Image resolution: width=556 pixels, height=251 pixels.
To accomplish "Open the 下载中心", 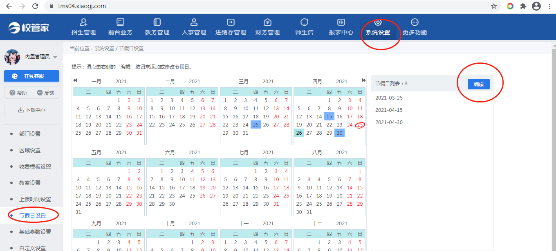I will pyautogui.click(x=31, y=110).
